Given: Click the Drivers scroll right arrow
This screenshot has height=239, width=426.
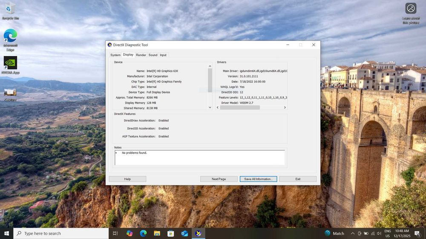Looking at the screenshot, I should 285,107.
